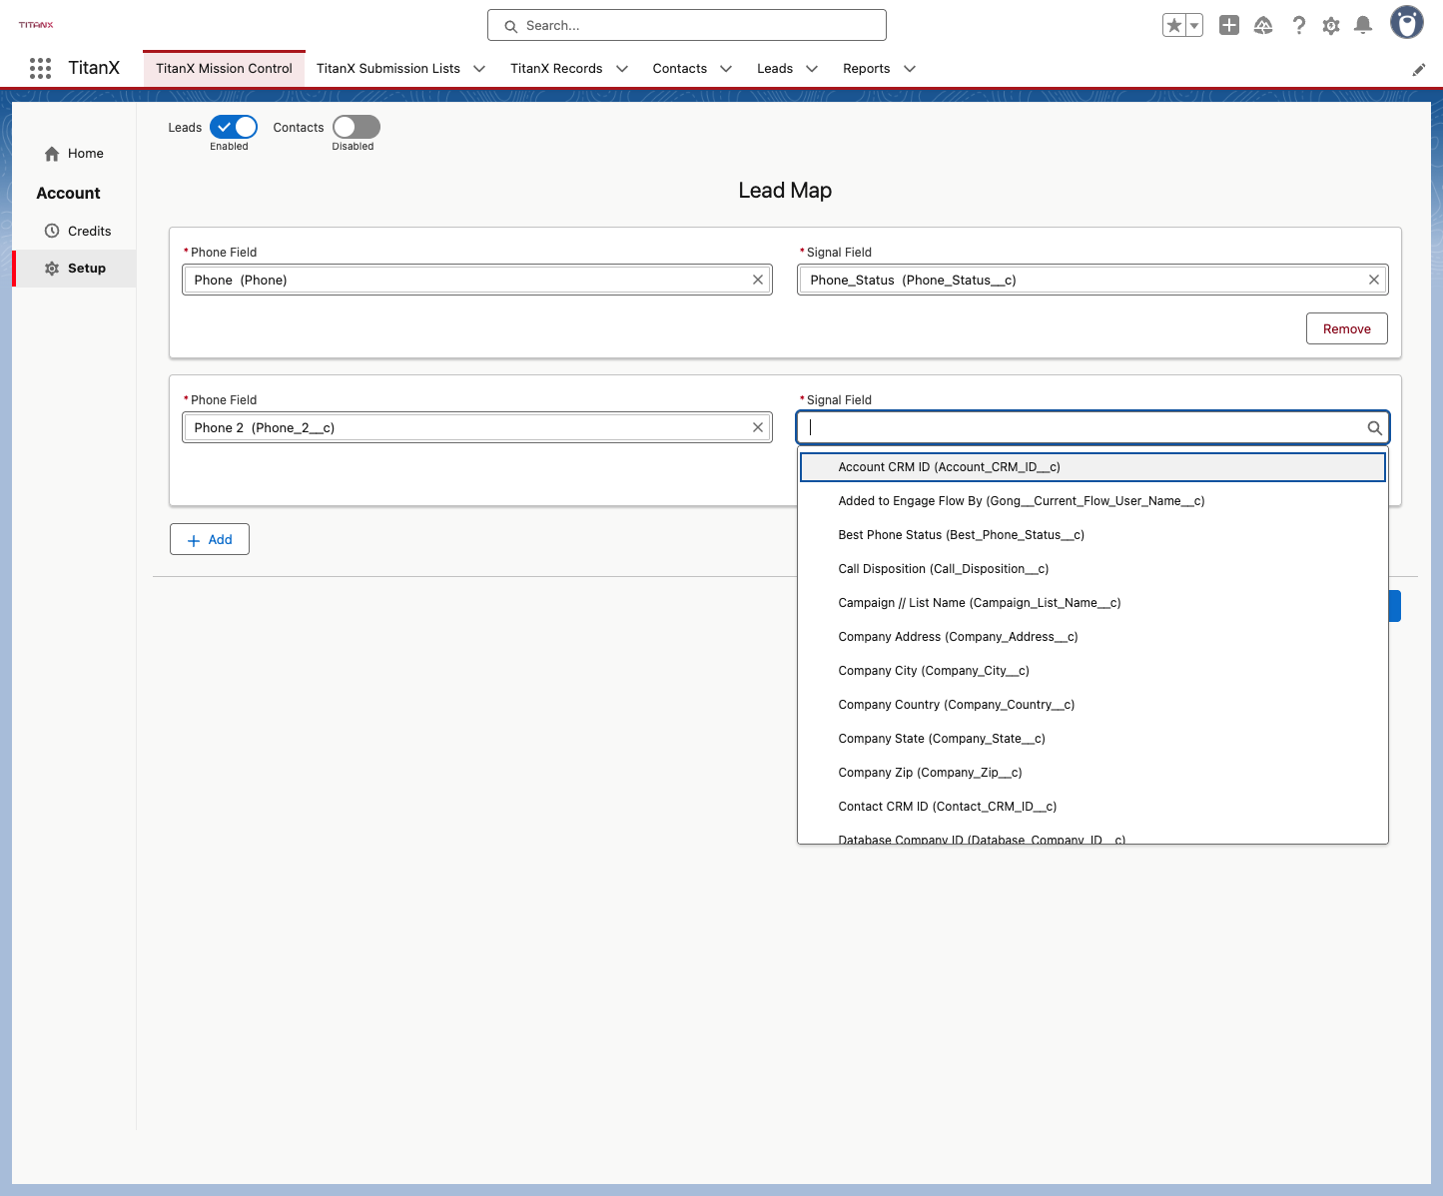Open the Favorites list dropdown arrow

(1194, 25)
